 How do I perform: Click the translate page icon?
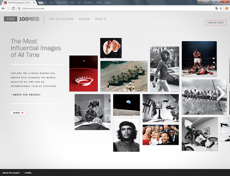(217, 9)
